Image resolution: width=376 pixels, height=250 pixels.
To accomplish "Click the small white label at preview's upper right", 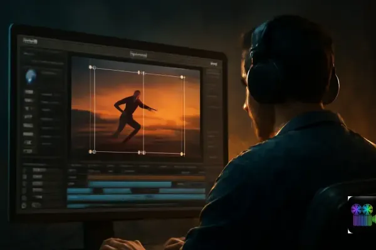I will [214, 64].
